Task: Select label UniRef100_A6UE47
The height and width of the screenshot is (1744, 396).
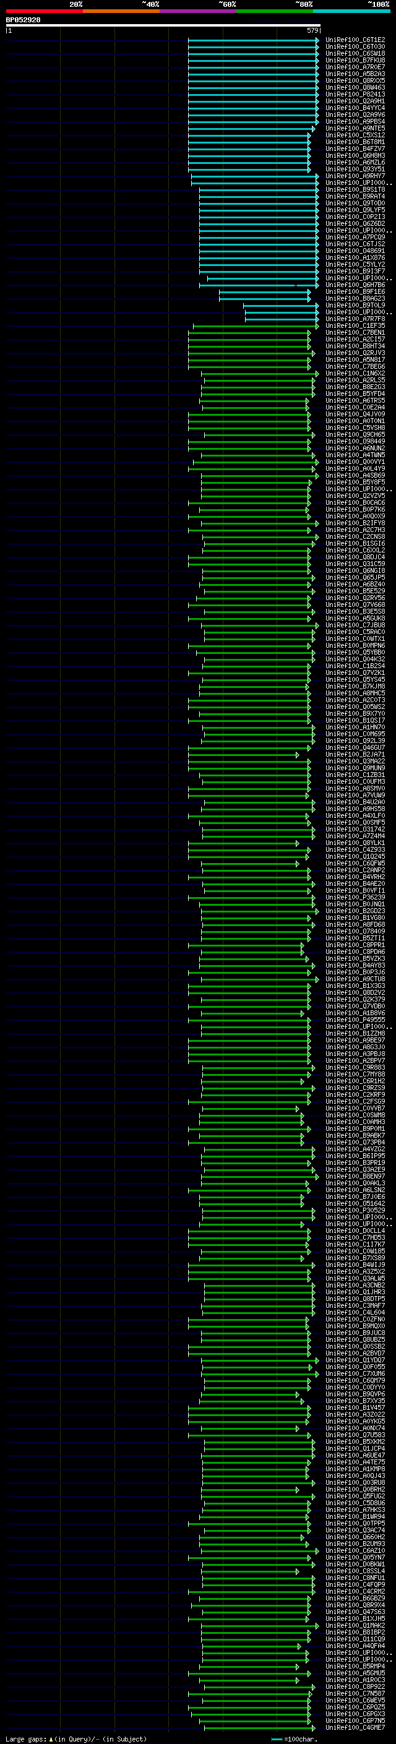Action: (355, 1455)
